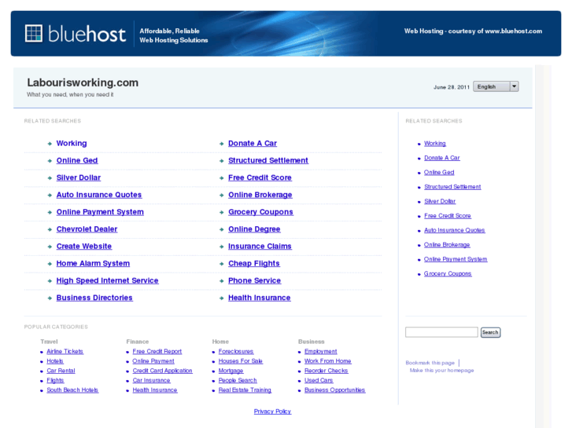Open Used Cars under Business
Screen dimensions: 572x428
[319, 380]
